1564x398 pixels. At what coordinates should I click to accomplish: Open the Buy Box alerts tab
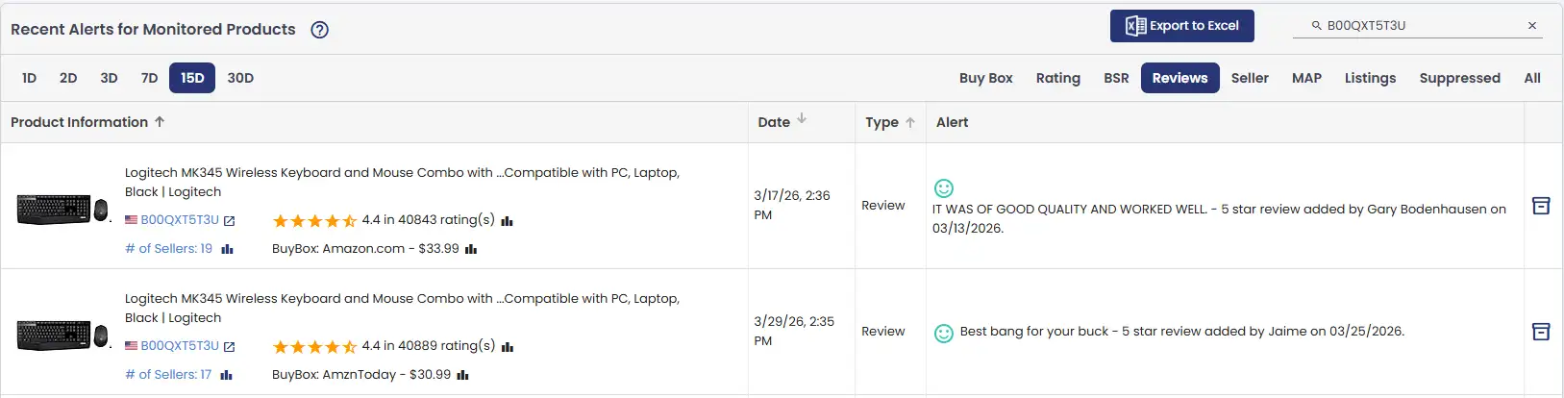point(985,78)
